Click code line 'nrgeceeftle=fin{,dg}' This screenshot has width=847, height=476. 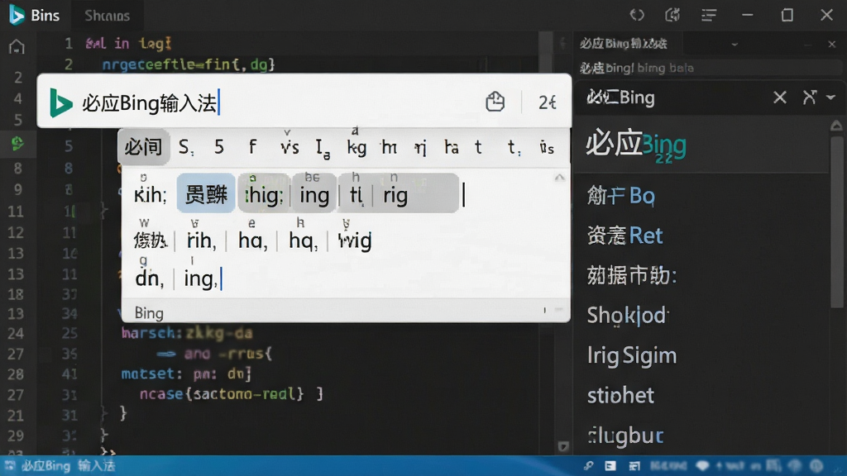189,64
